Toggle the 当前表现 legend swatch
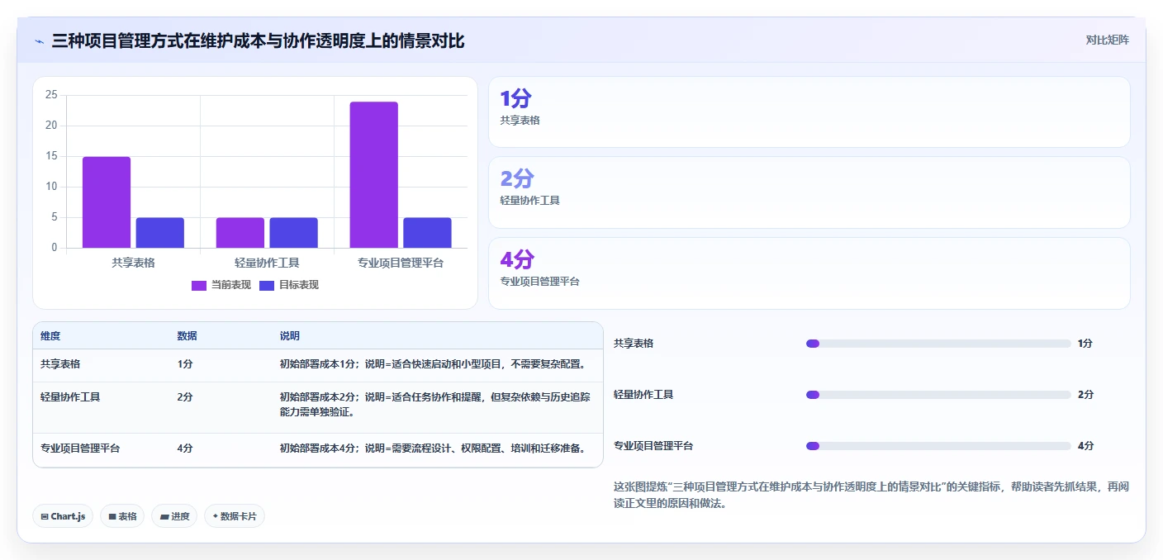Image resolution: width=1163 pixels, height=560 pixels. 199,285
